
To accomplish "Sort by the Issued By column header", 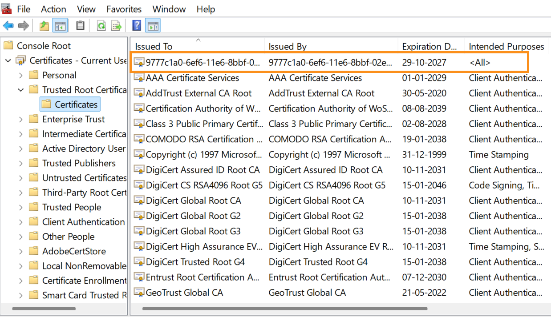I will 288,46.
